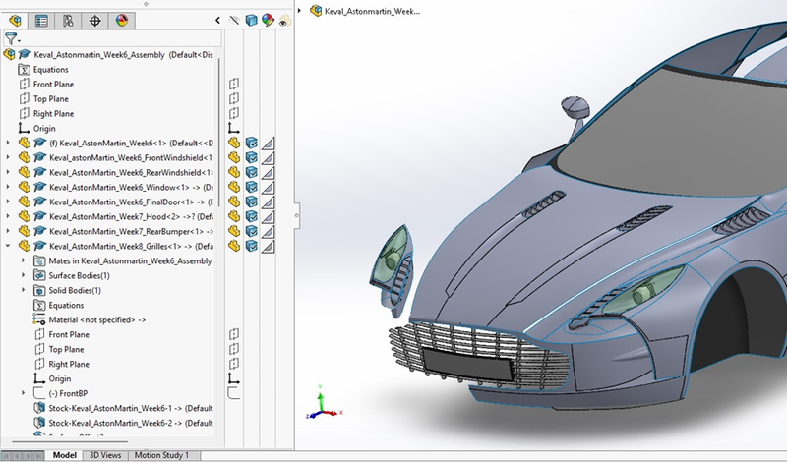Image resolution: width=787 pixels, height=462 pixels.
Task: Expand the Week6_FrontWindshield component
Action: (x=8, y=157)
